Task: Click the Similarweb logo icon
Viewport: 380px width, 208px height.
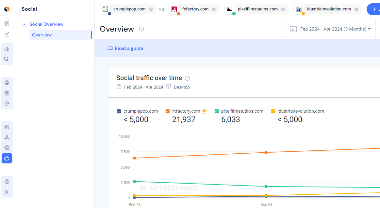Action: tap(7, 9)
